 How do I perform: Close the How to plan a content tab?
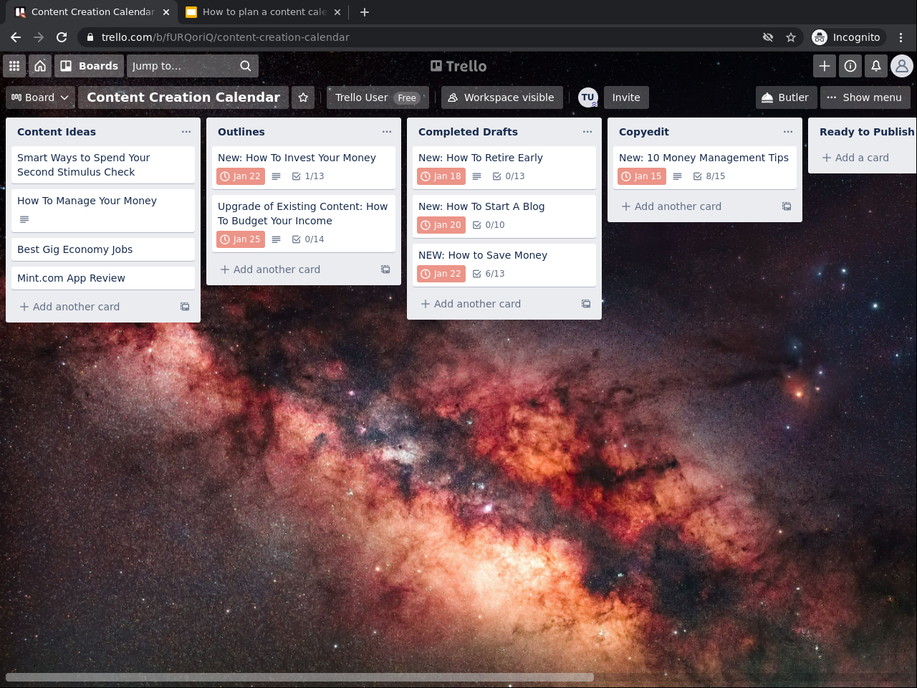pos(337,12)
